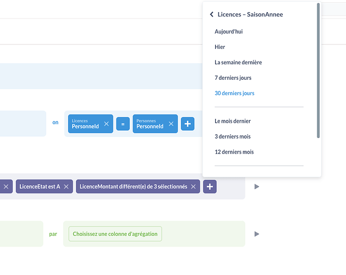Edit the Personnes PersonneId join column
This screenshot has height=275, width=346.
point(150,124)
